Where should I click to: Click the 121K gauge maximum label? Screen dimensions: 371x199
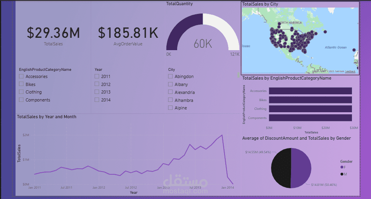(x=235, y=54)
